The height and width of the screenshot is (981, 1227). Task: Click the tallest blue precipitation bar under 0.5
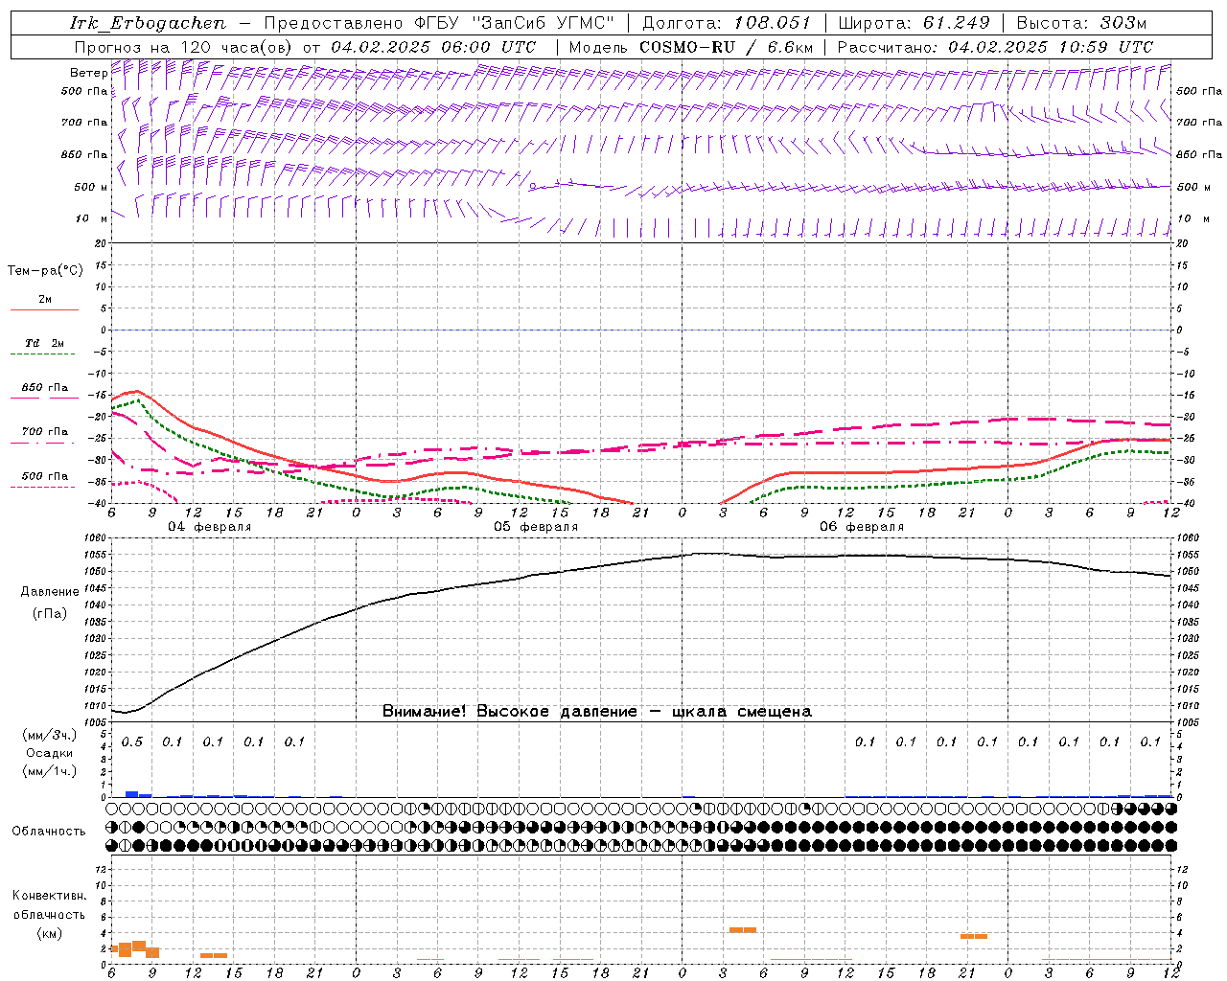click(x=132, y=794)
